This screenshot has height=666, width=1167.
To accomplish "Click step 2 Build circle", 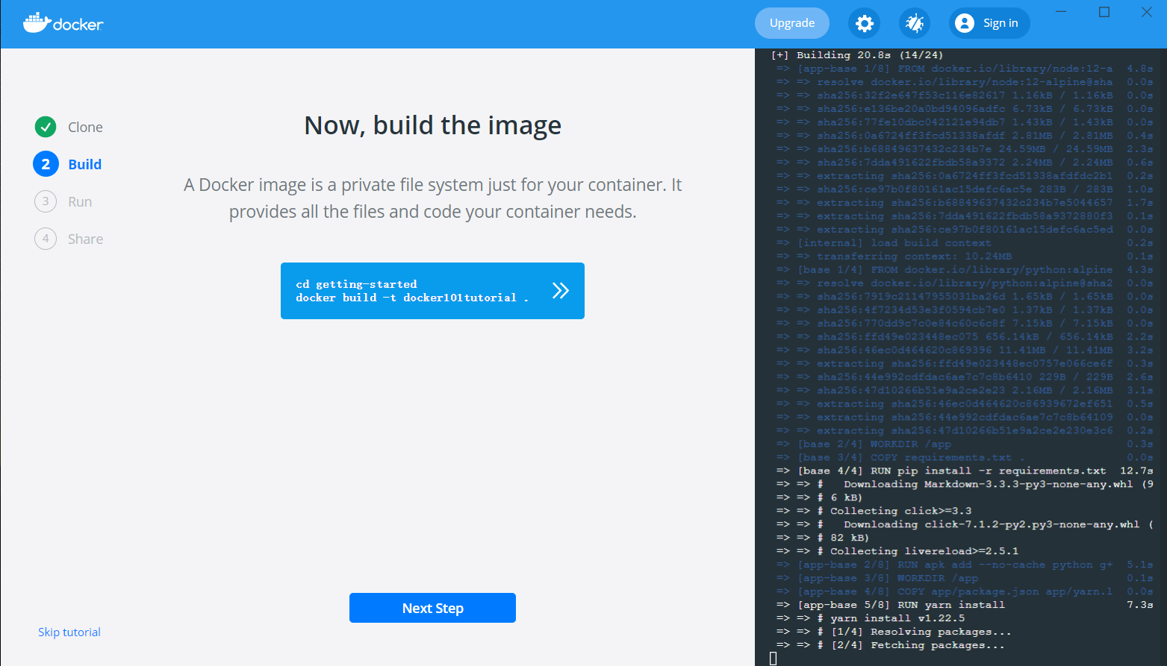I will [x=46, y=164].
